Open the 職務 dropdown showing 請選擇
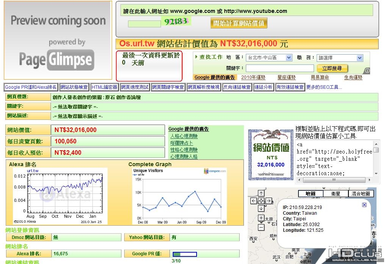The image size is (386, 264). tap(340, 58)
